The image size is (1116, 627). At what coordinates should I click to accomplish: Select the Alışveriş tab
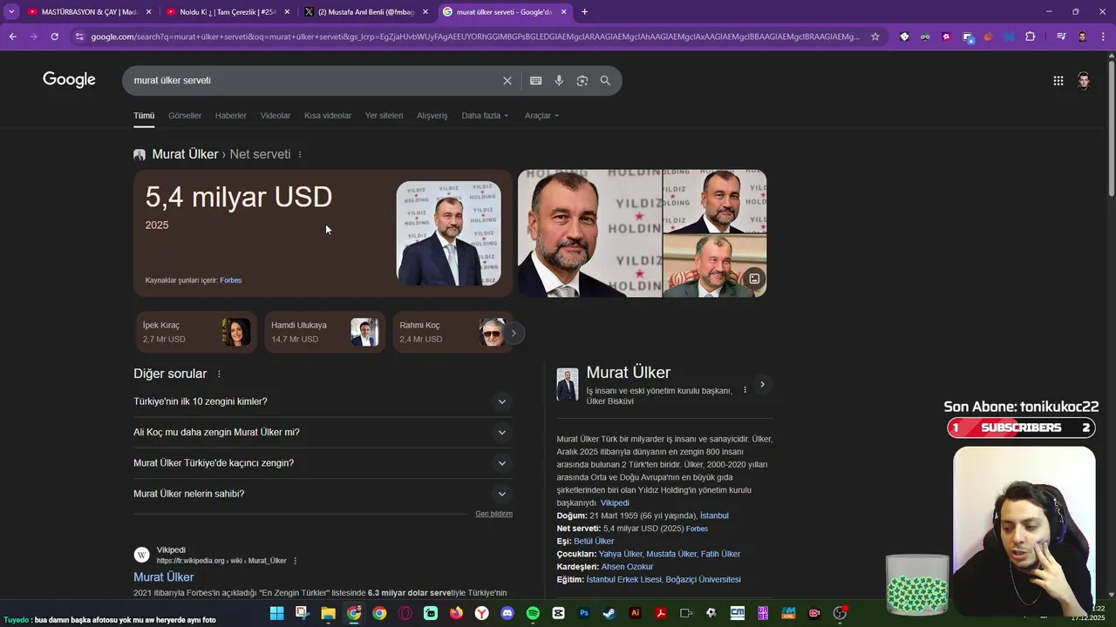tap(432, 116)
